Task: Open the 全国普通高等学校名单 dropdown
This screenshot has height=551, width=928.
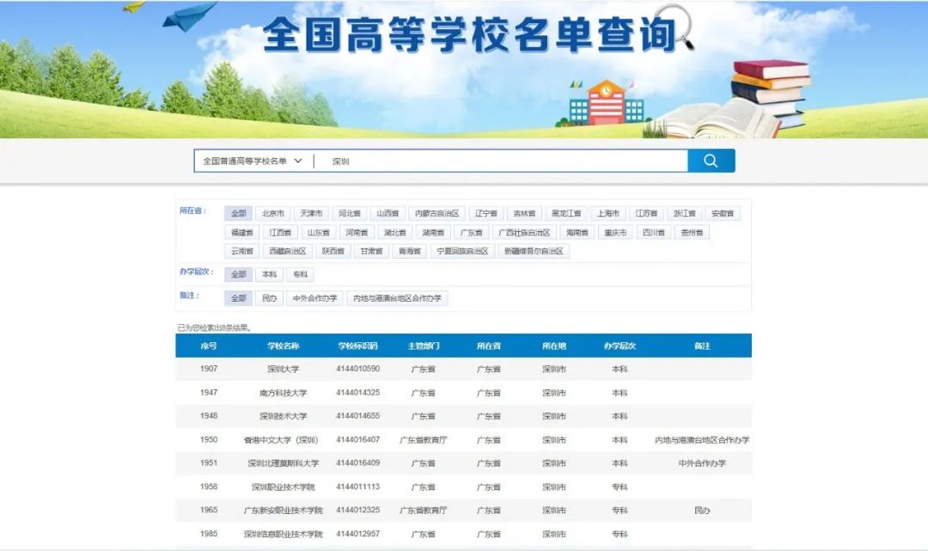Action: pos(249,160)
